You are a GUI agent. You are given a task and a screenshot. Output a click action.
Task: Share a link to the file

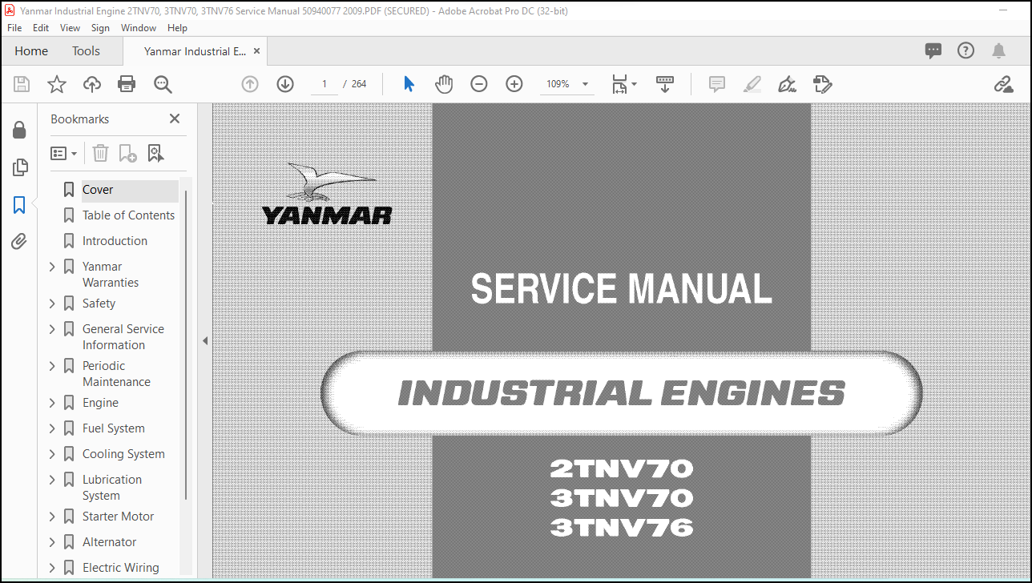(1003, 84)
